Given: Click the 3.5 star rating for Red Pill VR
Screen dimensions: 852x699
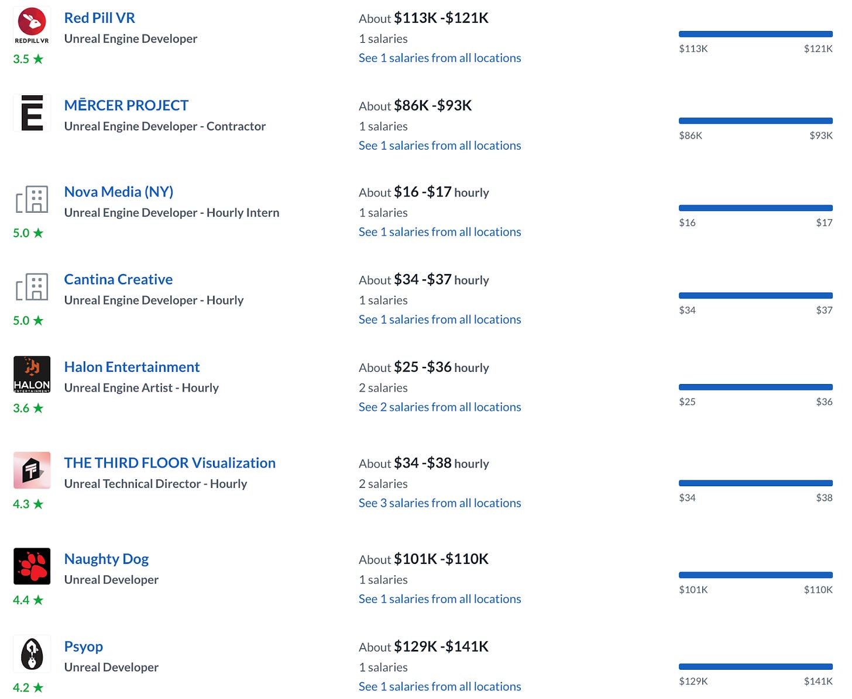Looking at the screenshot, I should pos(28,59).
